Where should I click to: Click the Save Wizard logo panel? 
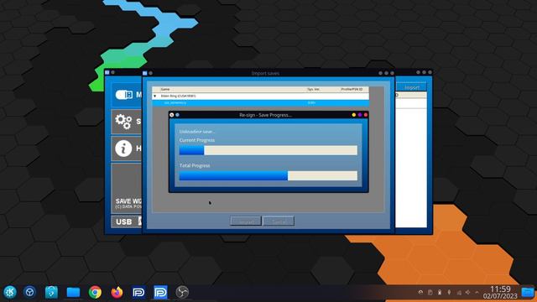127,188
